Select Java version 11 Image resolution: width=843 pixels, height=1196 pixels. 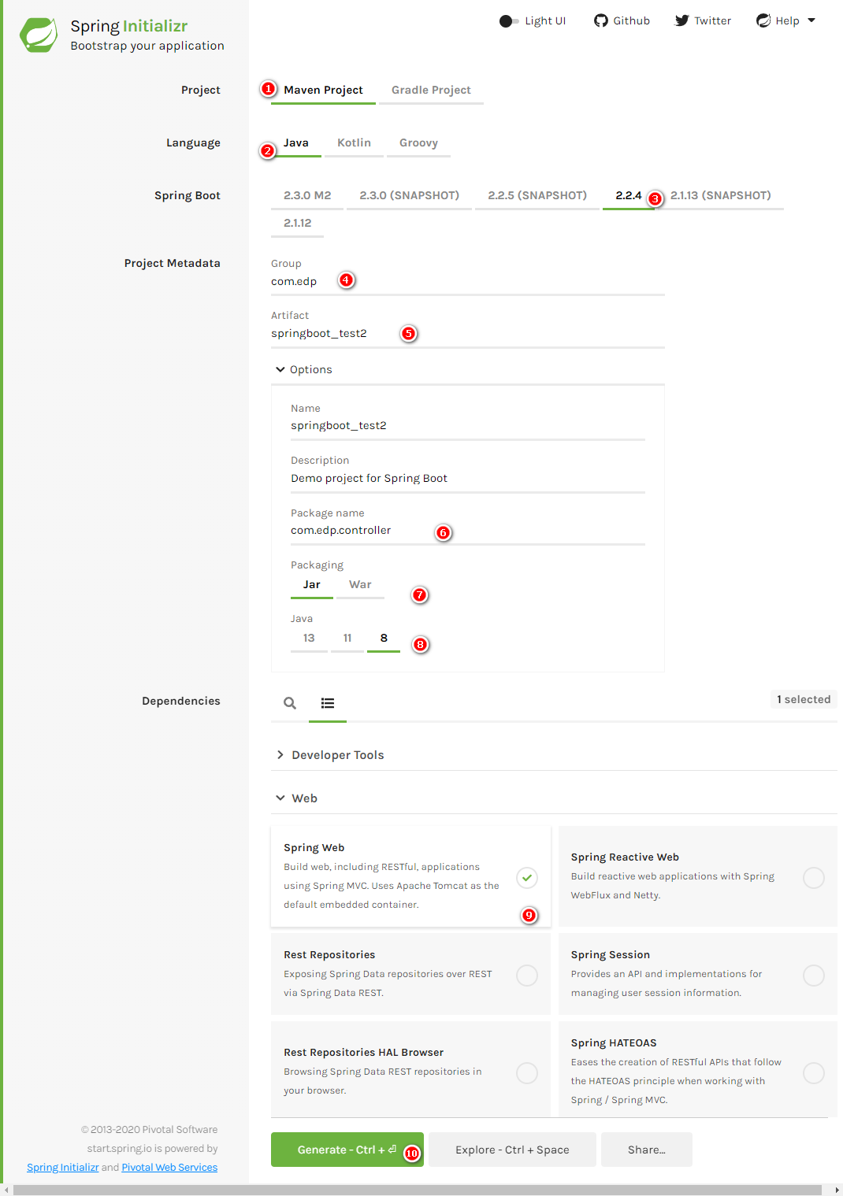347,638
